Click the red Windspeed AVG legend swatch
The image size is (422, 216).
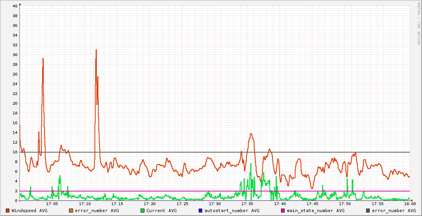coord(7,211)
